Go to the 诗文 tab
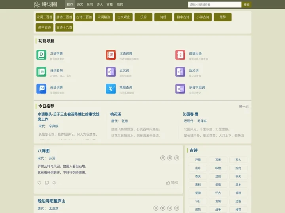The image size is (285, 213). 80,4
